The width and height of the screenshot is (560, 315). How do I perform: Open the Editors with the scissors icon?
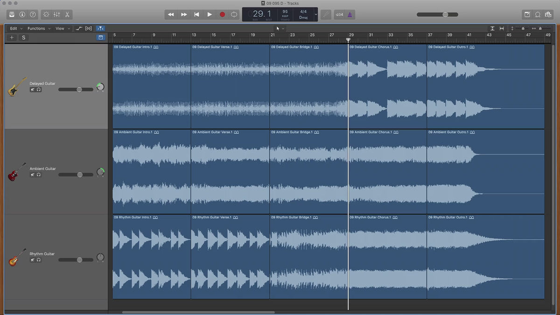(68, 14)
